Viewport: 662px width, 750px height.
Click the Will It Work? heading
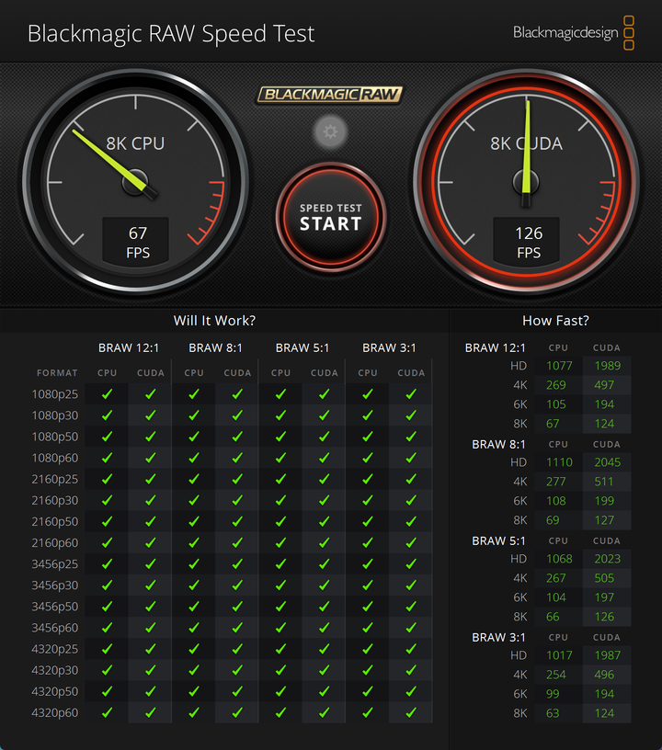click(214, 321)
